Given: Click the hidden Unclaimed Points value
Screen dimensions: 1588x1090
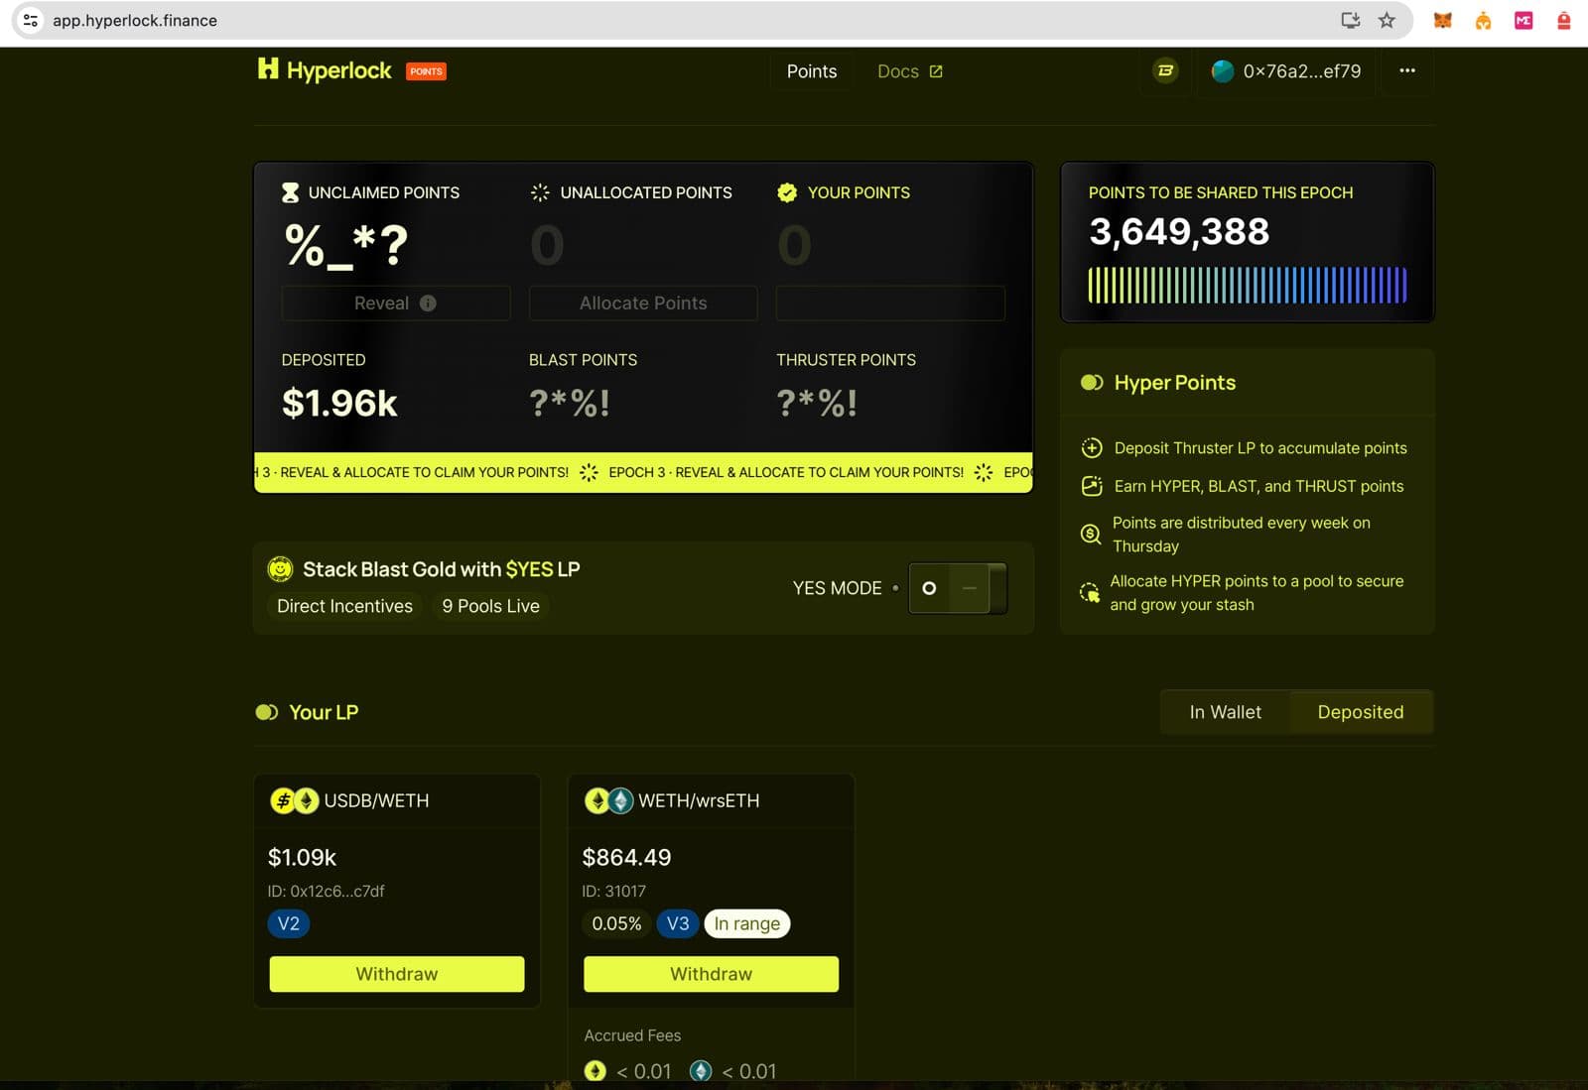Looking at the screenshot, I should [345, 245].
